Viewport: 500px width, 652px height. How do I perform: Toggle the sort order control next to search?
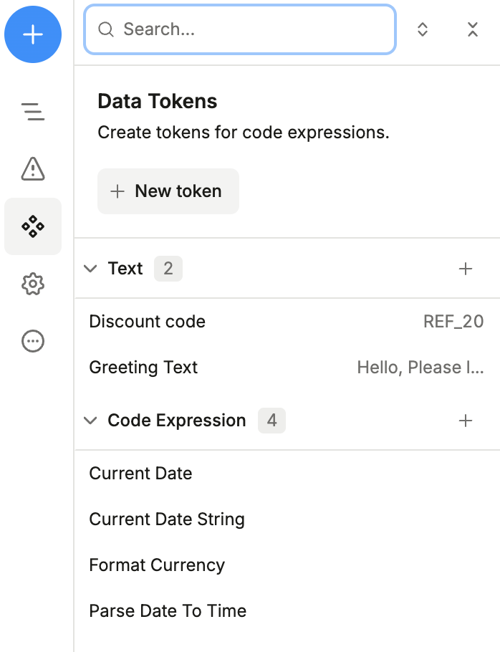coord(423,29)
